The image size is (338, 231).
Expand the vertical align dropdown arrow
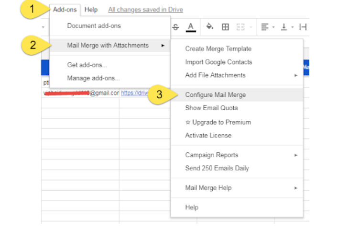(292, 27)
